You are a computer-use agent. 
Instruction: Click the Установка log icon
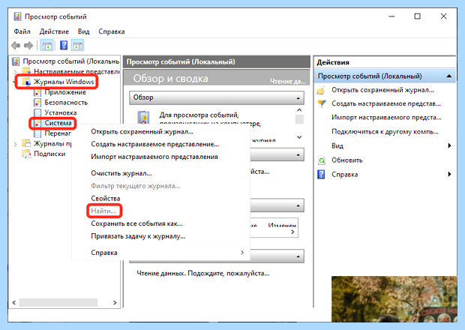(x=37, y=112)
